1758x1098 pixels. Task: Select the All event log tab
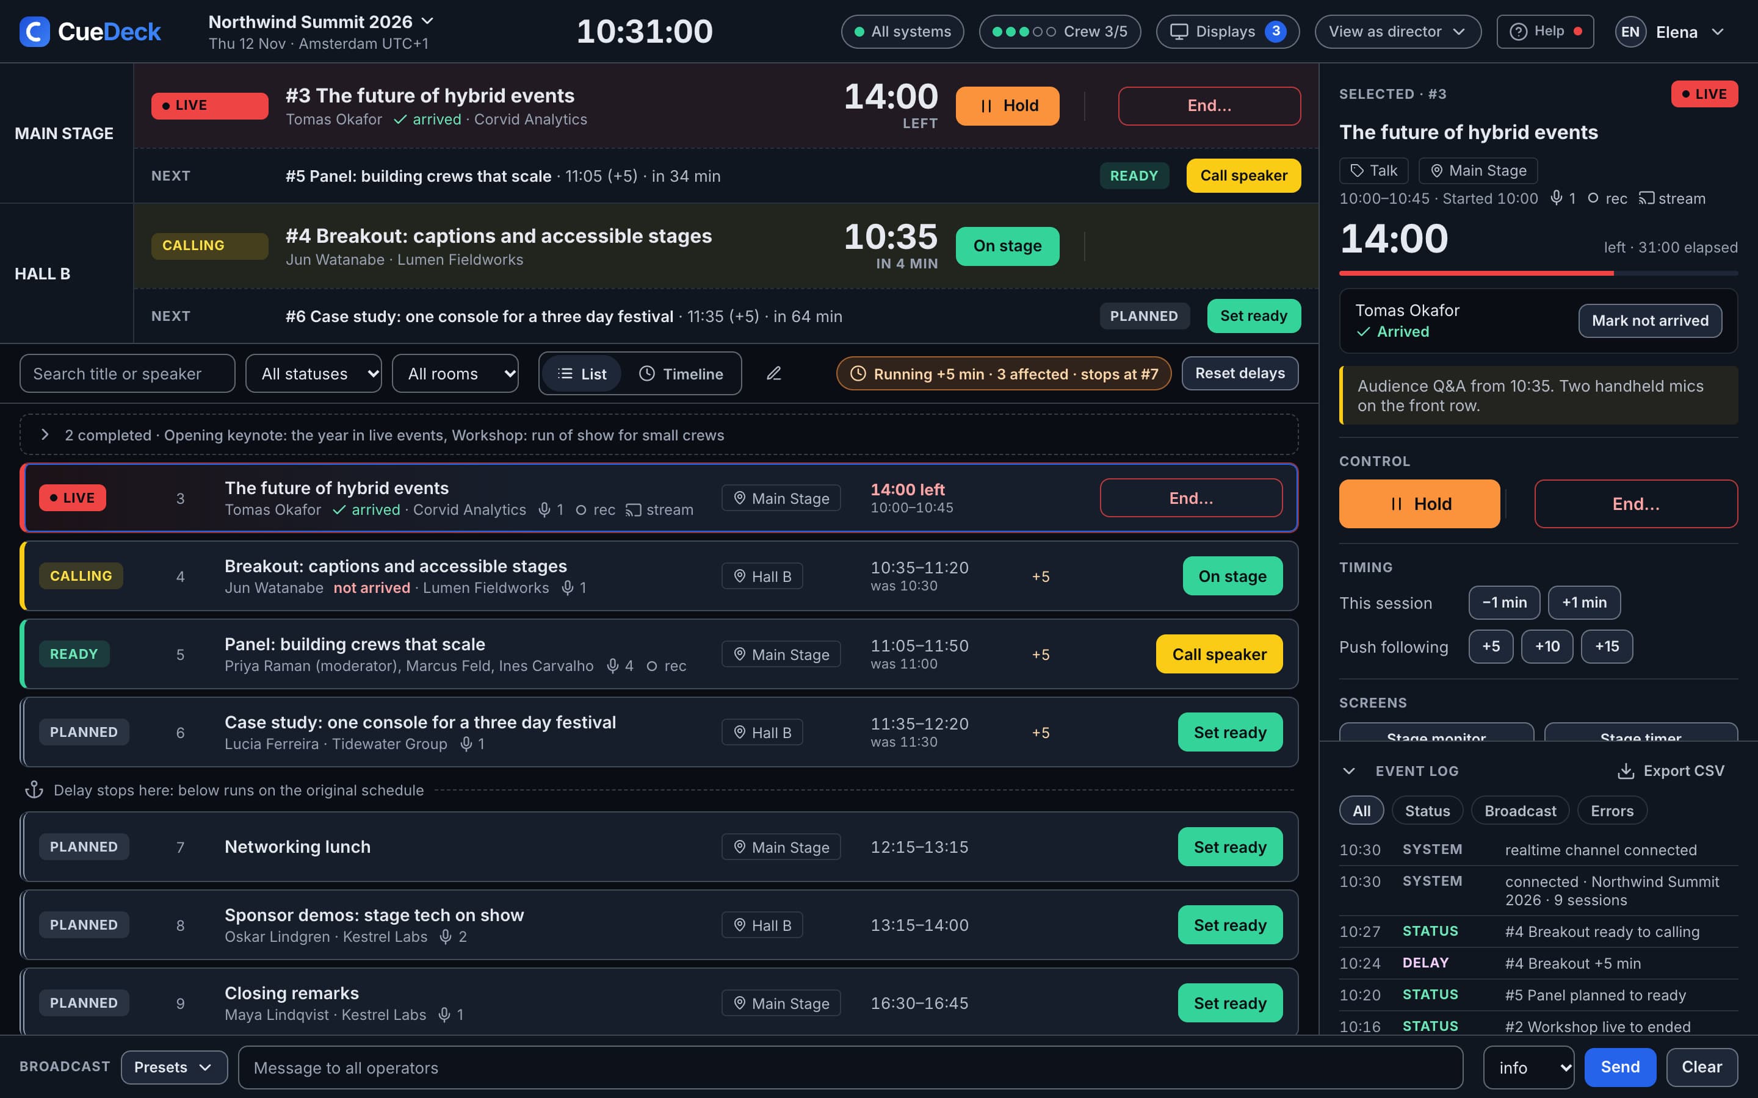1361,811
